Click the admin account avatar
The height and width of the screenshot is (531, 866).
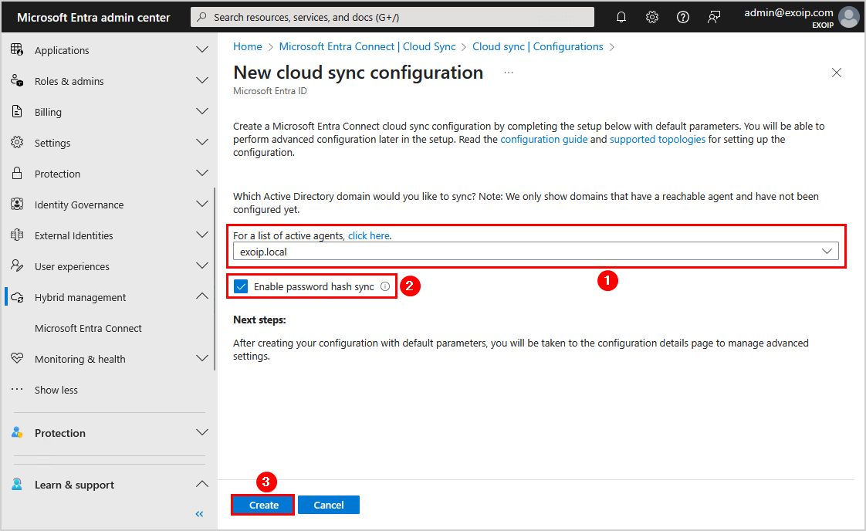tap(849, 17)
